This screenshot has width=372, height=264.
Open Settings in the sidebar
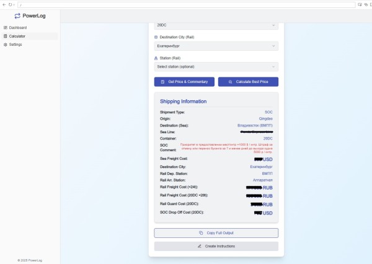point(29,45)
